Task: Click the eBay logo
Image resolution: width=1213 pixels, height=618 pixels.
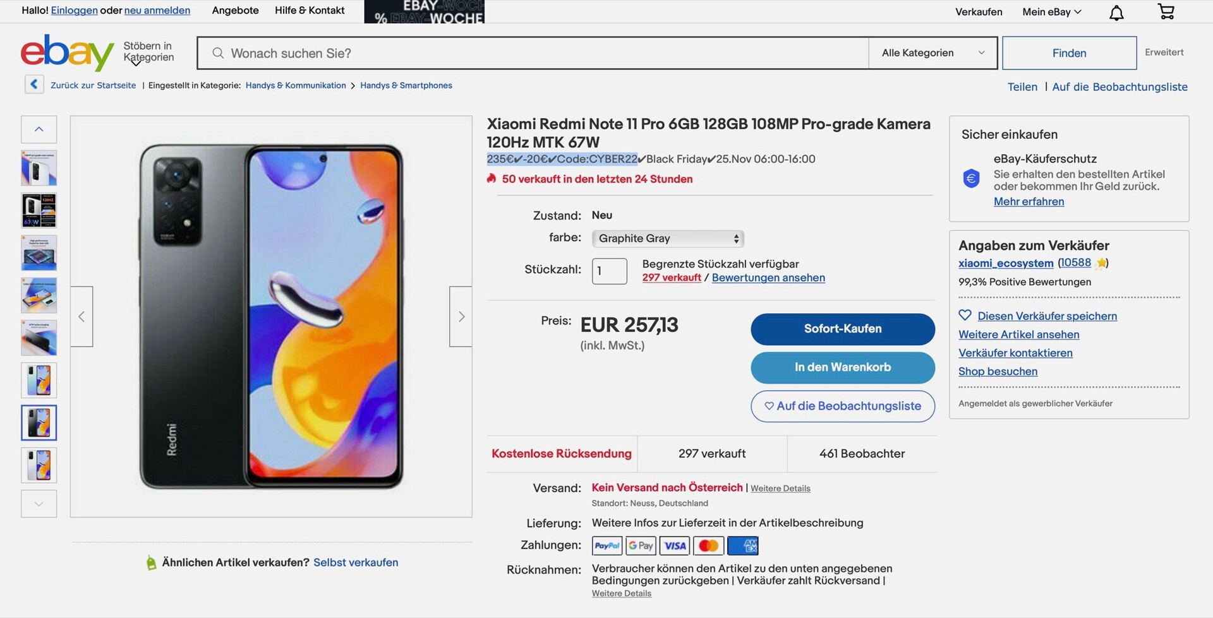Action: coord(67,53)
